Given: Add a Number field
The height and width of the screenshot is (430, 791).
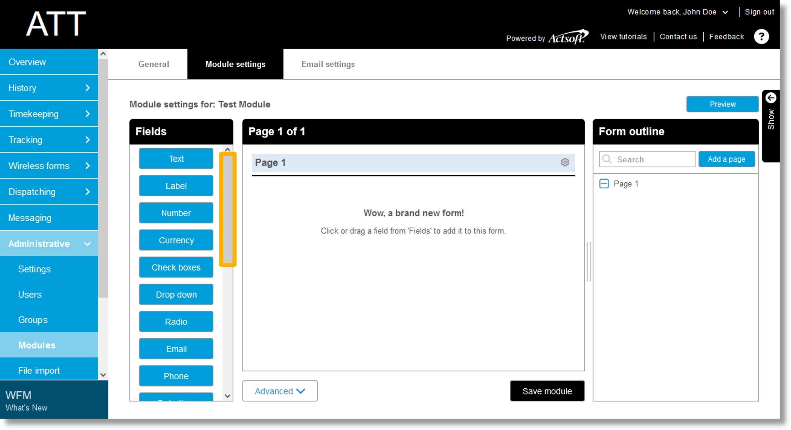Looking at the screenshot, I should pos(176,213).
